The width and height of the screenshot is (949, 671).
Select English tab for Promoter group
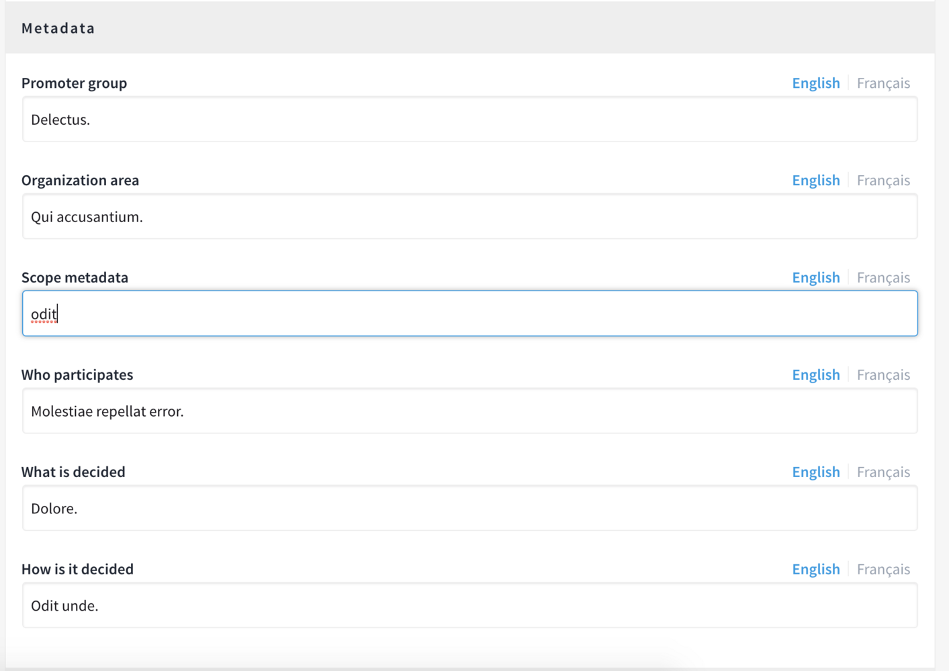pos(815,83)
